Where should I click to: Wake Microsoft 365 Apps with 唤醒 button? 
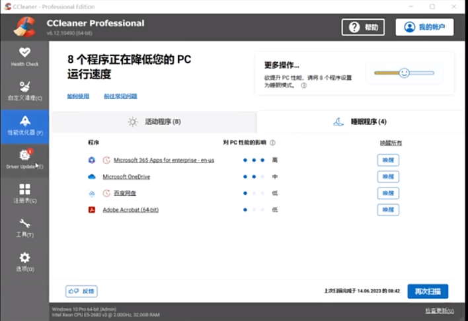coord(388,160)
